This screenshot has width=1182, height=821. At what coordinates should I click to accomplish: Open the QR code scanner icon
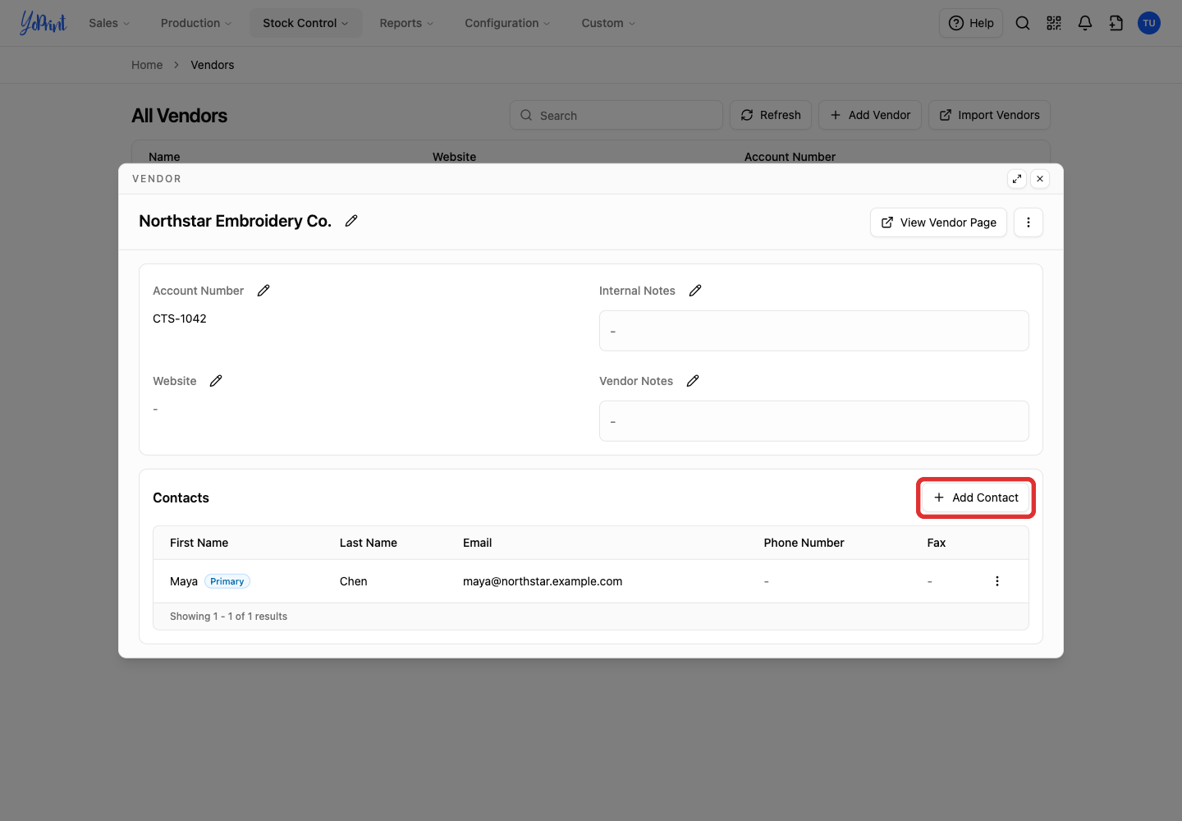click(1054, 23)
